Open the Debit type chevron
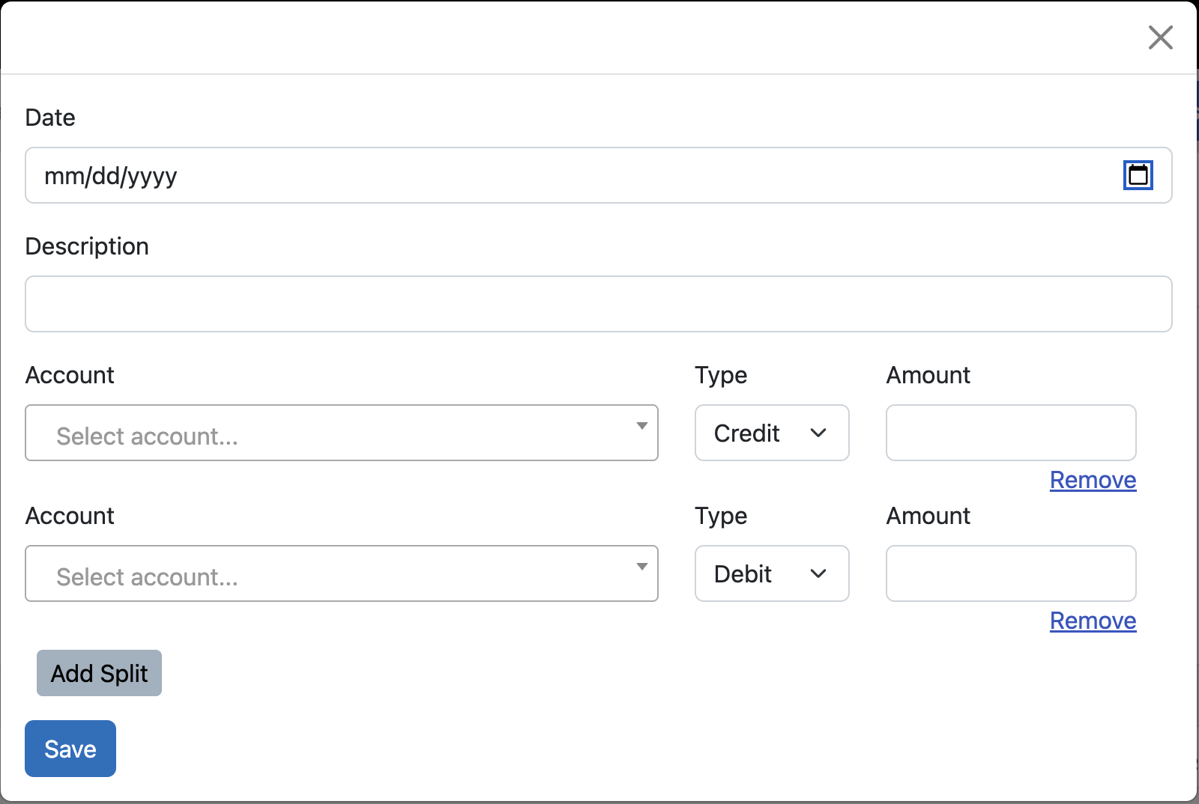 pos(818,573)
